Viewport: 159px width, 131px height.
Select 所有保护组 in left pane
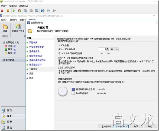click(9, 60)
